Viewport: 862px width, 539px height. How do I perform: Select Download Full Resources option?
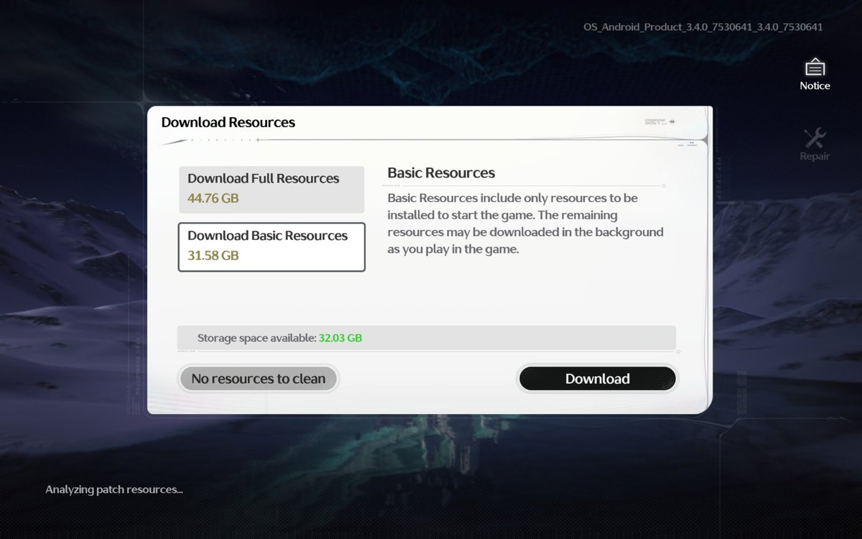(x=272, y=190)
